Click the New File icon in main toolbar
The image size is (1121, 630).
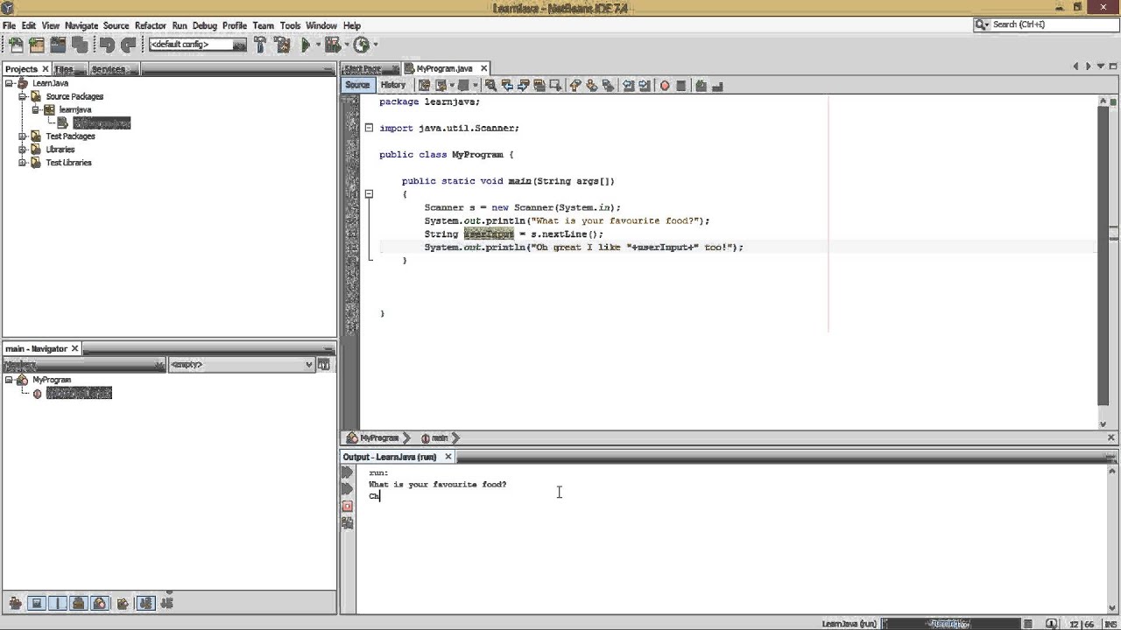(15, 45)
